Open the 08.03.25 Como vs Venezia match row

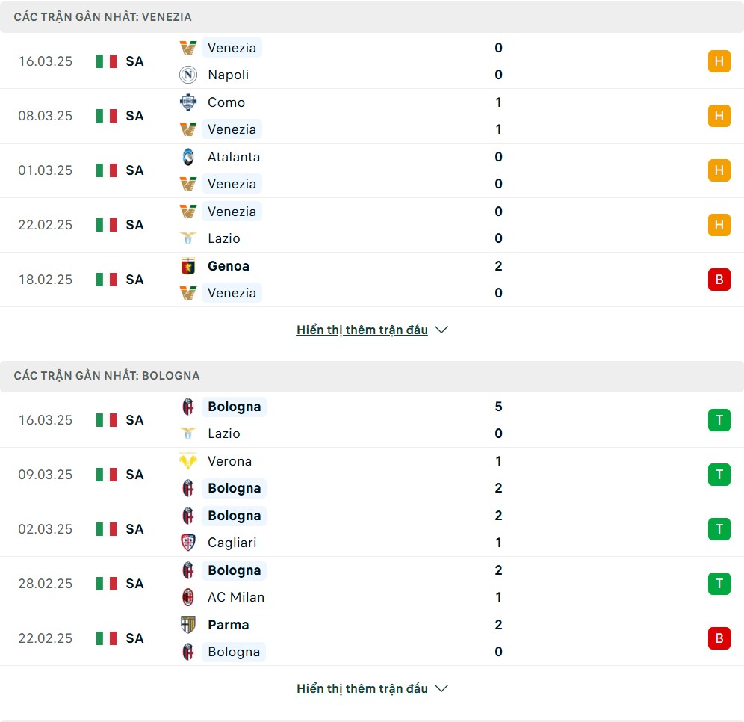[x=372, y=116]
